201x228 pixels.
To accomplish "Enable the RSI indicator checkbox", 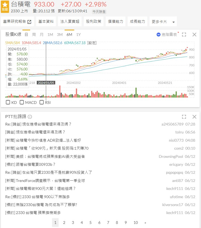I will (x=42, y=102).
